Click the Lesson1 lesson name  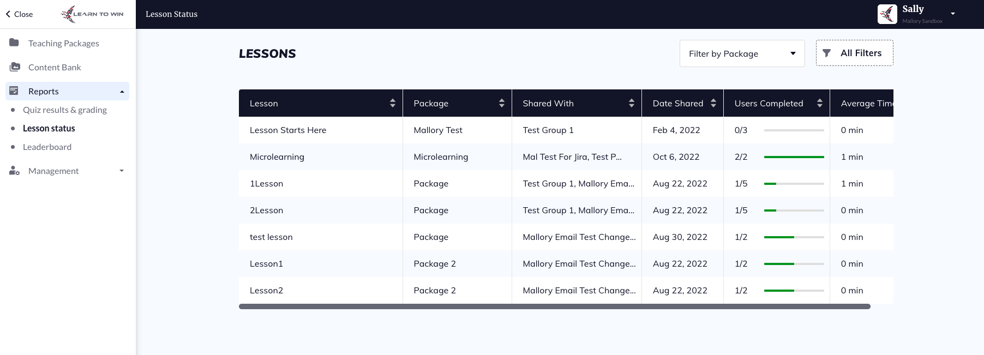tap(266, 263)
